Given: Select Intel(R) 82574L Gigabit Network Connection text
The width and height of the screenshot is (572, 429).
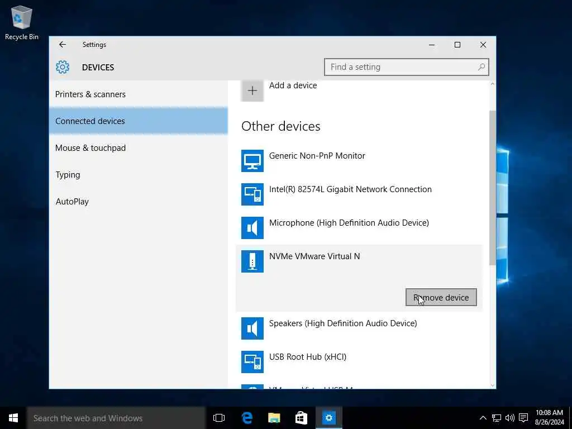Looking at the screenshot, I should tap(350, 189).
